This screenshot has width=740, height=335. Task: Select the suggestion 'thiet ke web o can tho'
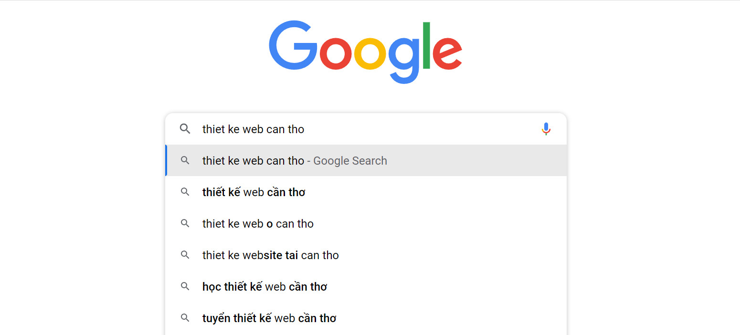pos(257,223)
